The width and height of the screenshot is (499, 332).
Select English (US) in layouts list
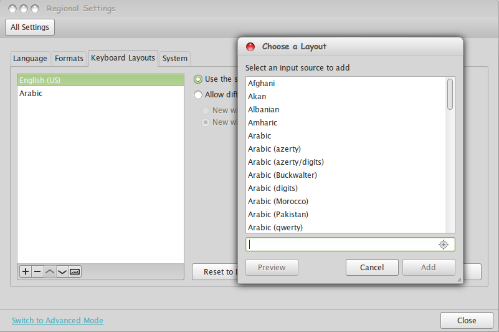(x=100, y=80)
